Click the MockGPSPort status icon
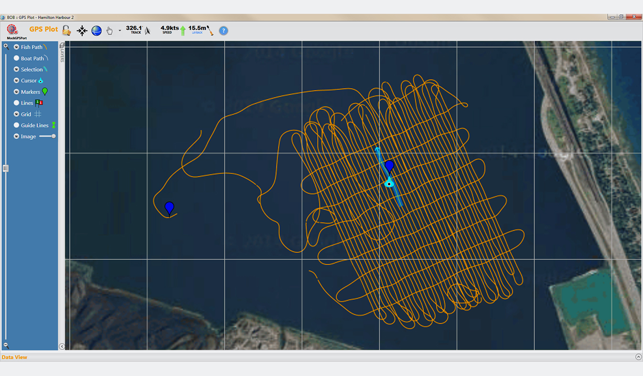 (12, 30)
